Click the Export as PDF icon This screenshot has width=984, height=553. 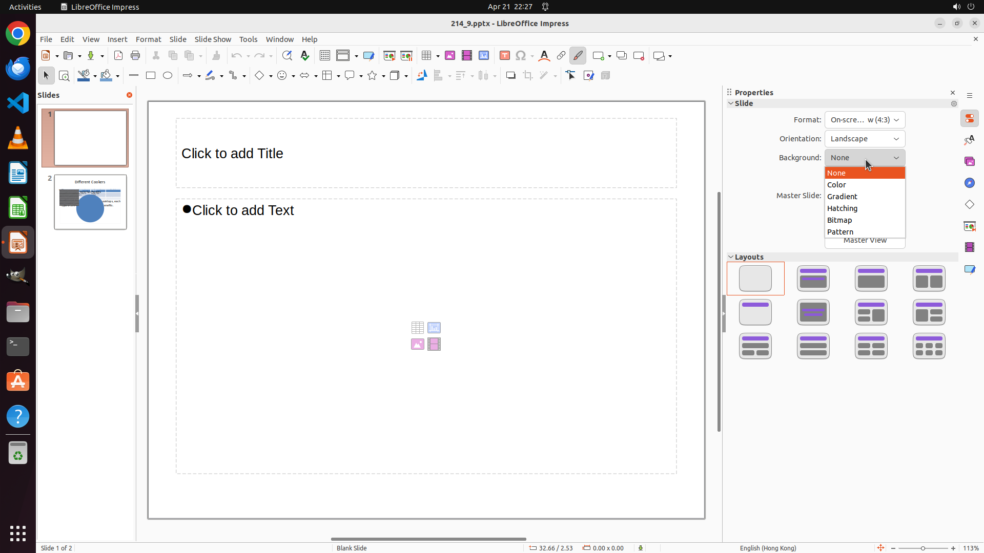[x=118, y=55]
